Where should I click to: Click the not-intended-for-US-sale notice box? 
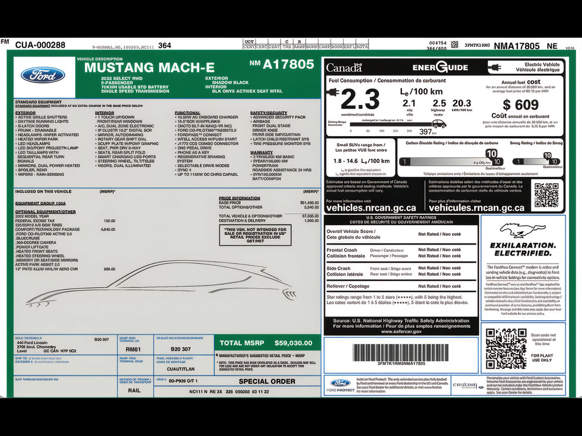click(256, 235)
